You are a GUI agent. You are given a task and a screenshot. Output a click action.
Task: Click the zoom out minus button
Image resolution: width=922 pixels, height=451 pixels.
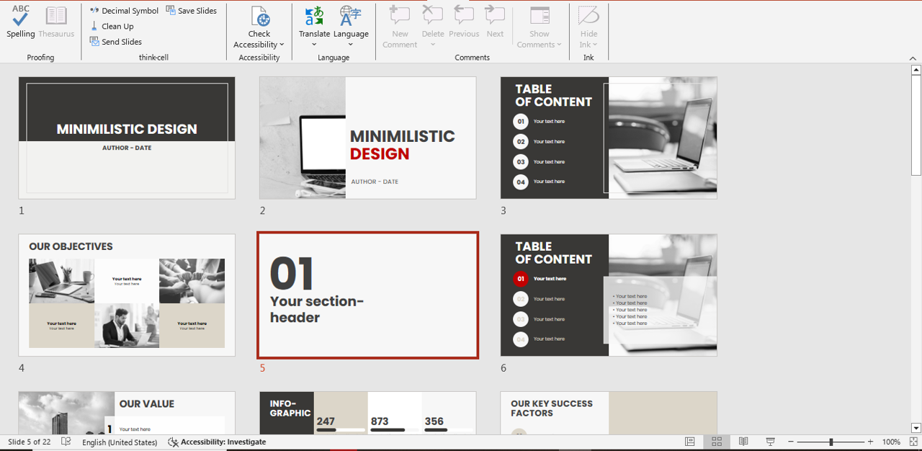pyautogui.click(x=791, y=442)
